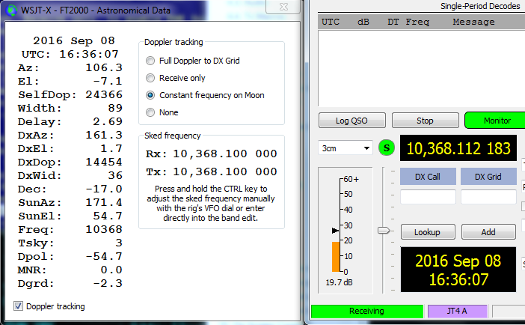This screenshot has width=525, height=325.
Task: Click the JT4 A mode status label
Action: click(x=458, y=312)
